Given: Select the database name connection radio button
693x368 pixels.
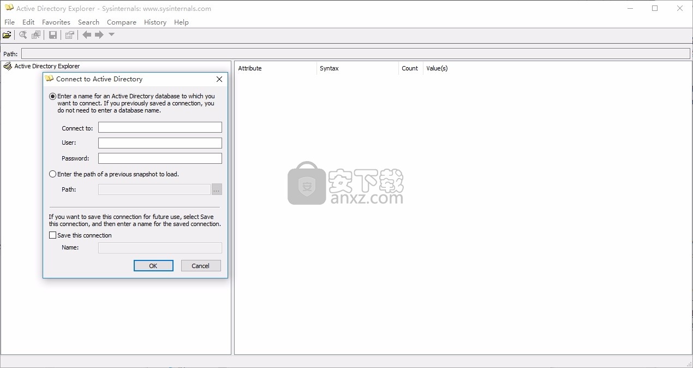Looking at the screenshot, I should click(53, 96).
